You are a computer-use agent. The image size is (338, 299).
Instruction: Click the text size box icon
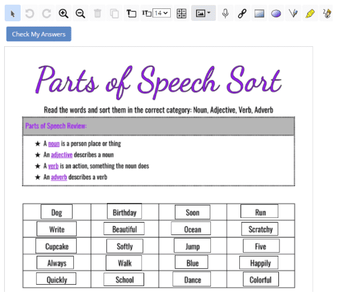point(147,14)
